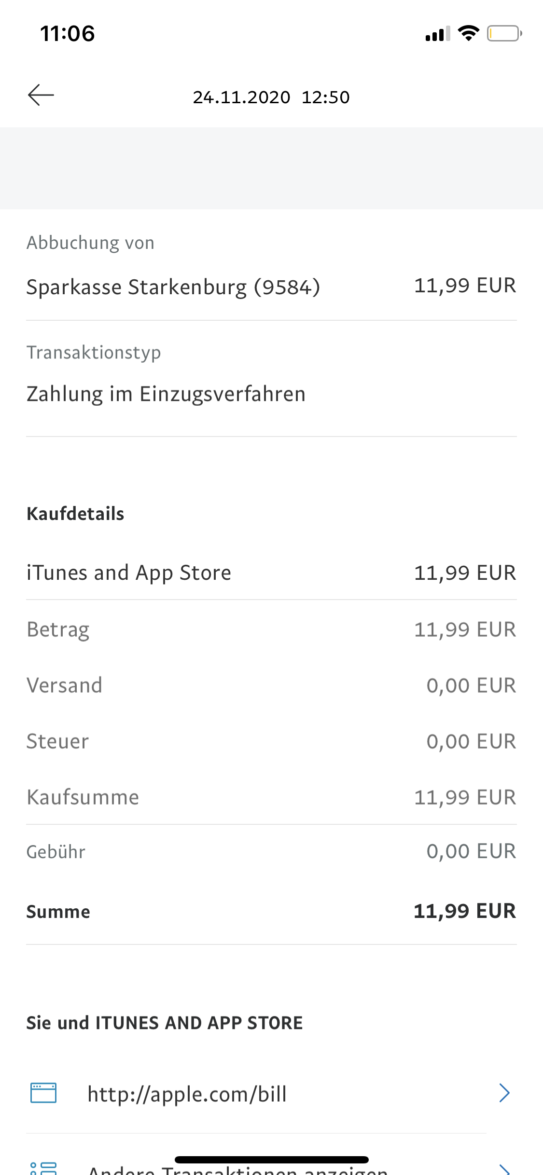Tap the website card icon beside apple.com/bill

[x=43, y=1093]
